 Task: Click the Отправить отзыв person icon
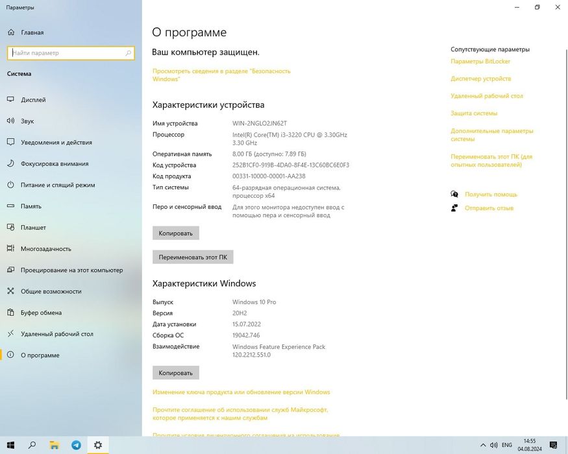454,208
